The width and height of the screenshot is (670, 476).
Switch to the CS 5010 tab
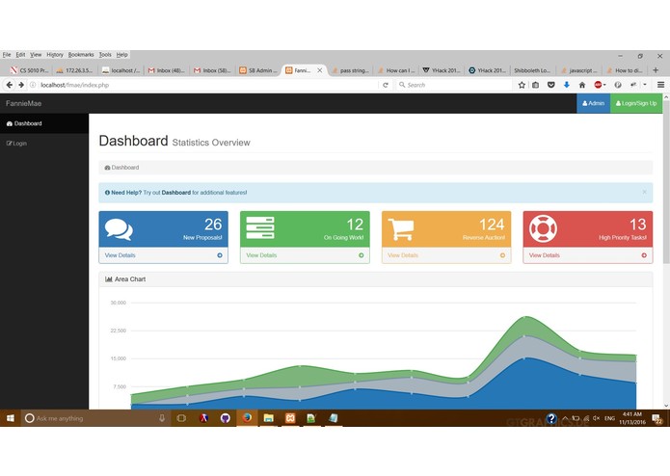30,70
